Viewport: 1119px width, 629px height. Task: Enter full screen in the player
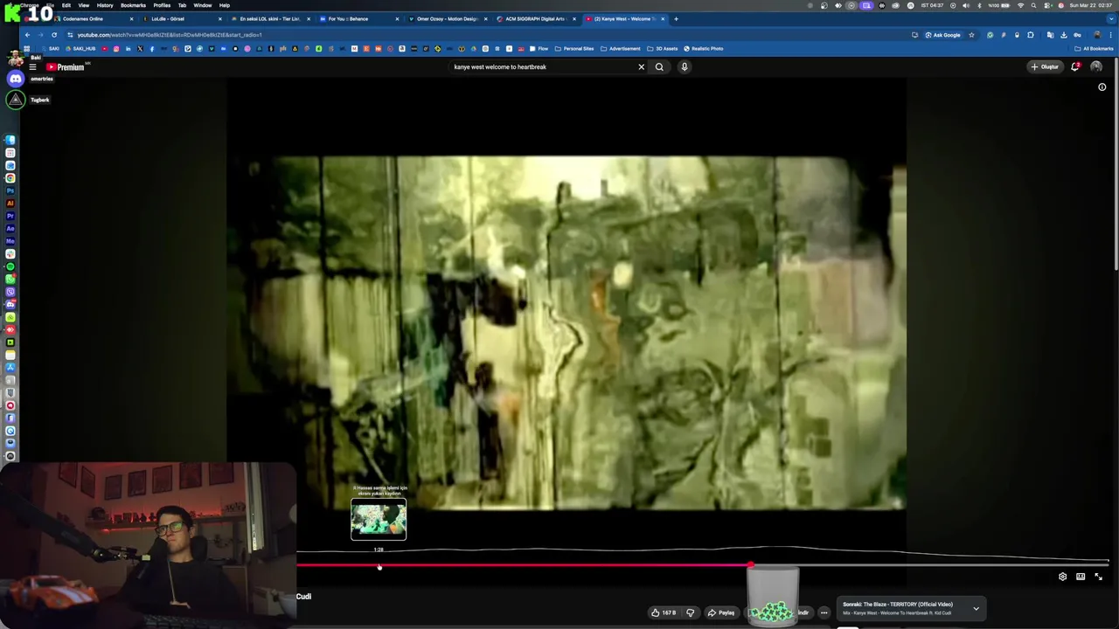[1099, 577]
